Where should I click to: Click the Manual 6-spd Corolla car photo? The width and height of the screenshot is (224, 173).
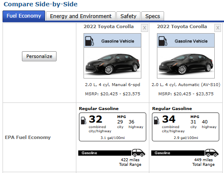pyautogui.click(x=113, y=63)
